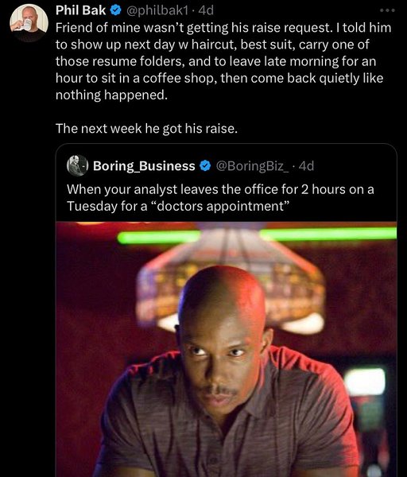Click the stained glass lamp in the photo
Viewport: 407px width, 477px height.
[x=231, y=280]
